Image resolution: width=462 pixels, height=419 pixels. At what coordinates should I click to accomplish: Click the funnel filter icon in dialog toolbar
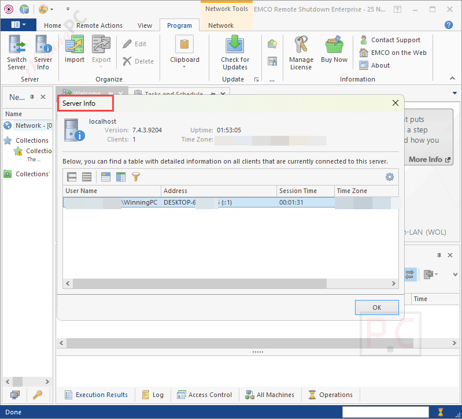pyautogui.click(x=136, y=177)
